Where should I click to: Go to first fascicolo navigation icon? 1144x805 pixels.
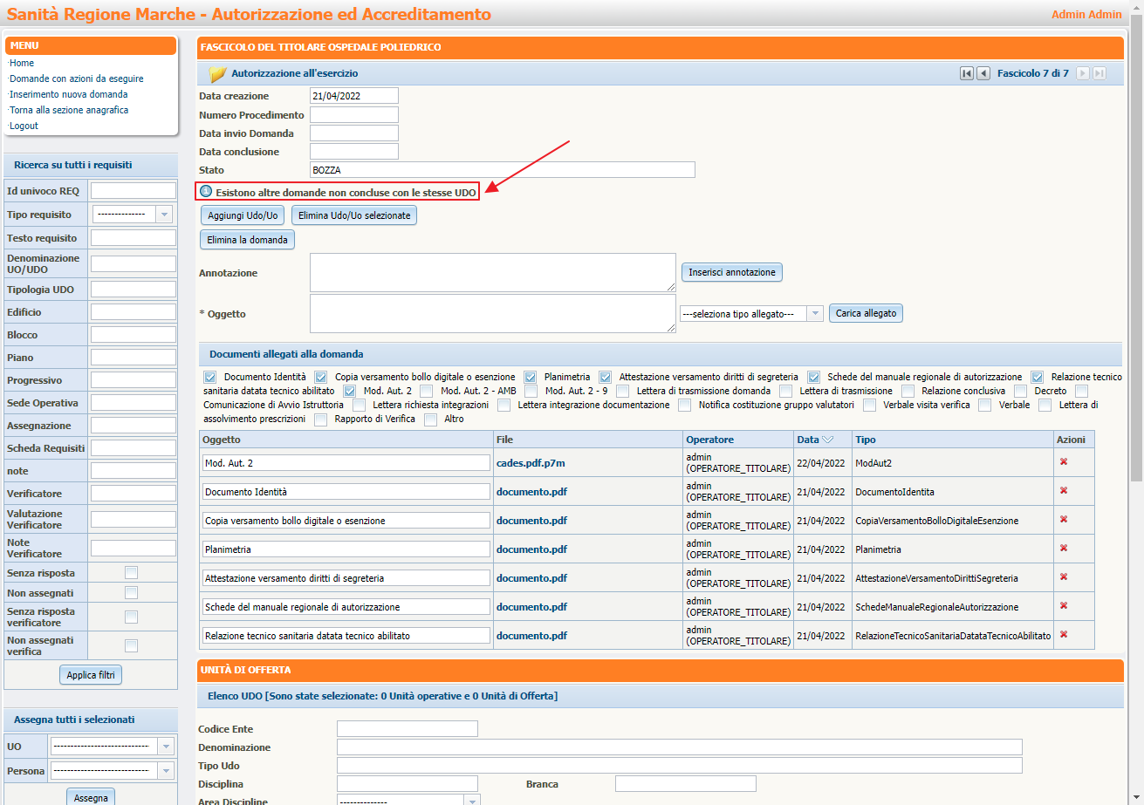(x=966, y=73)
